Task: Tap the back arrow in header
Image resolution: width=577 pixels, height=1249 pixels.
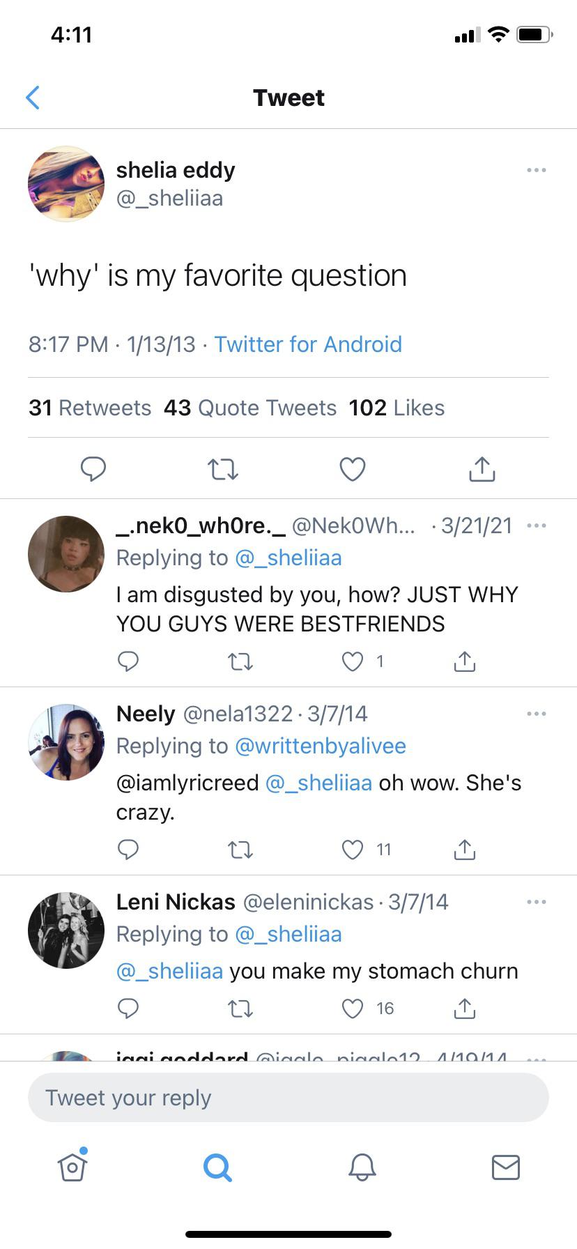Action: point(33,98)
